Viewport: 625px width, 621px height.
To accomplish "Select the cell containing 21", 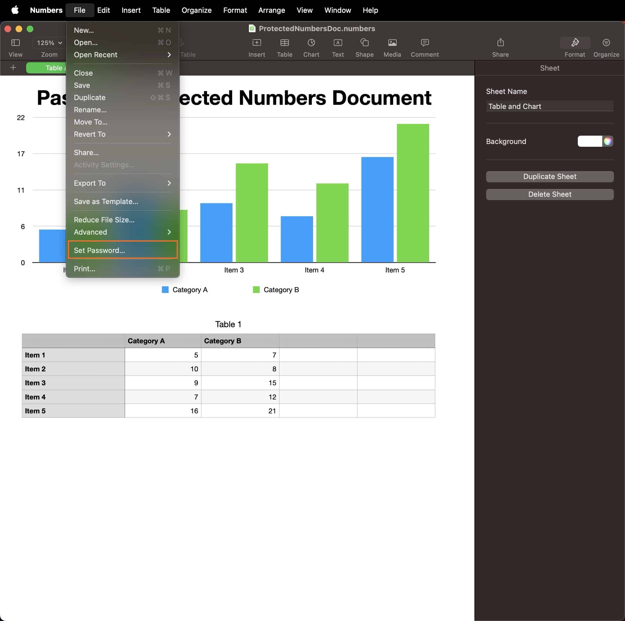I will click(x=240, y=411).
